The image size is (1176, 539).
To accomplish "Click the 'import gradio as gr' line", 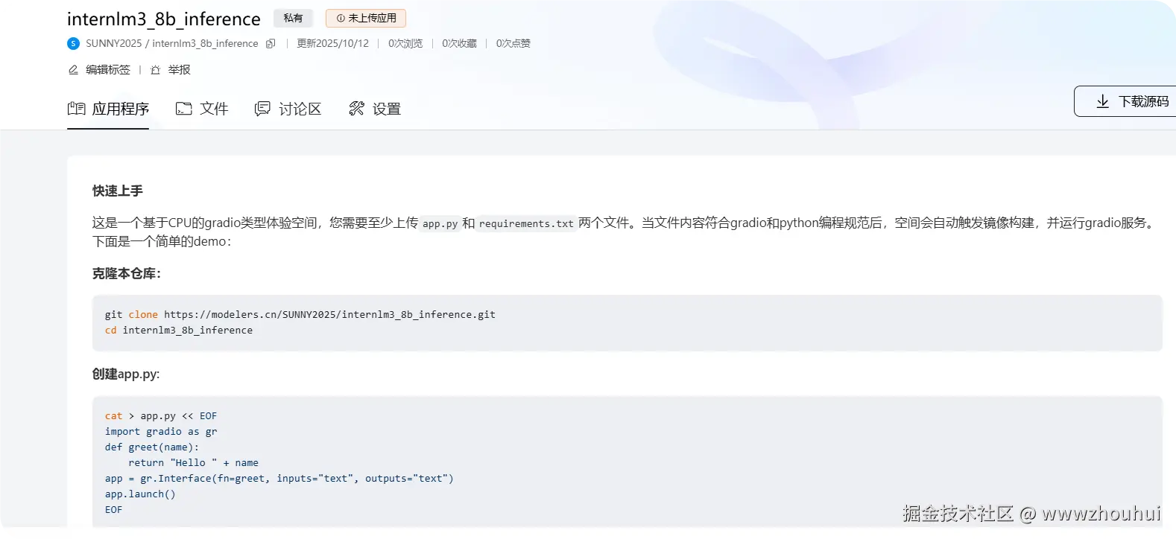I will pos(161,432).
